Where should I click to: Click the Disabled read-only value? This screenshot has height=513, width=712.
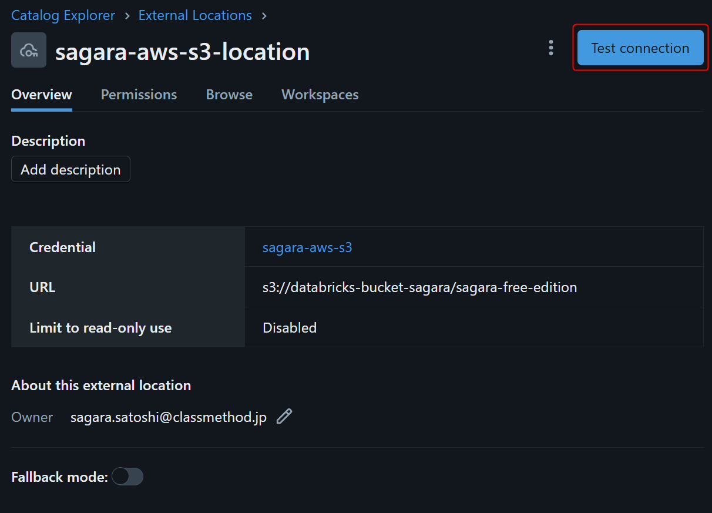point(290,327)
